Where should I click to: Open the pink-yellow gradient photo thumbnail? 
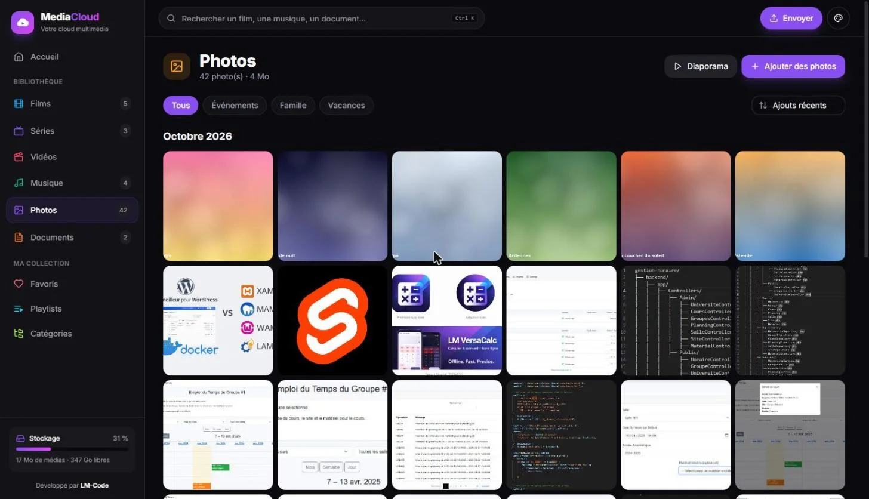[x=218, y=206]
